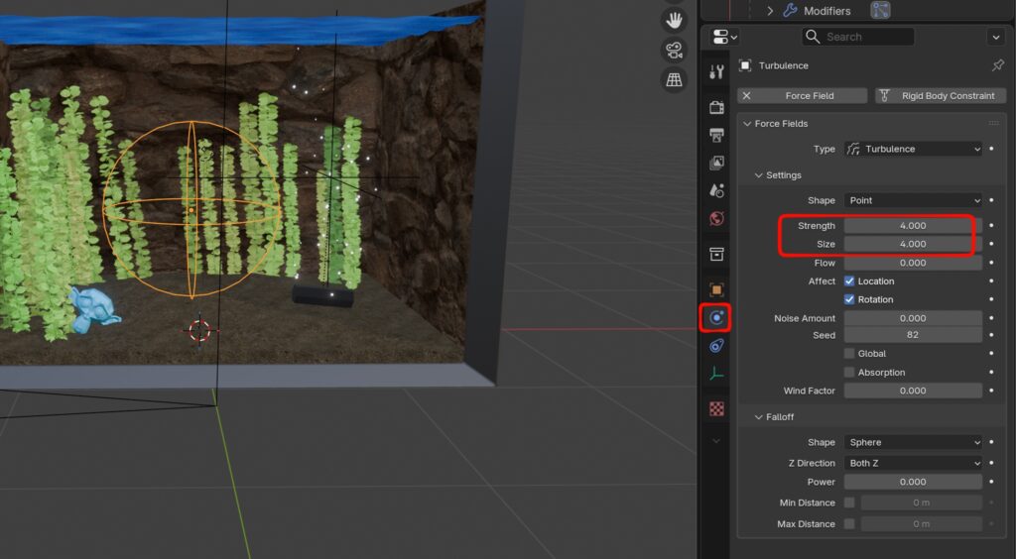The width and height of the screenshot is (1016, 559).
Task: Uncheck the Affect Location checkbox
Action: (x=849, y=281)
